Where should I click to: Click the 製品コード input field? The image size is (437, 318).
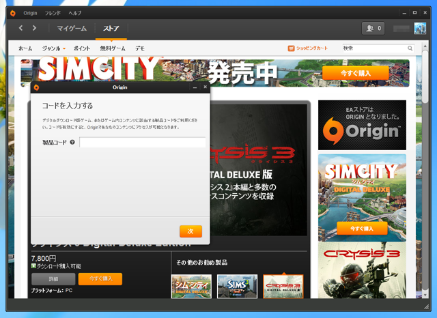[143, 143]
